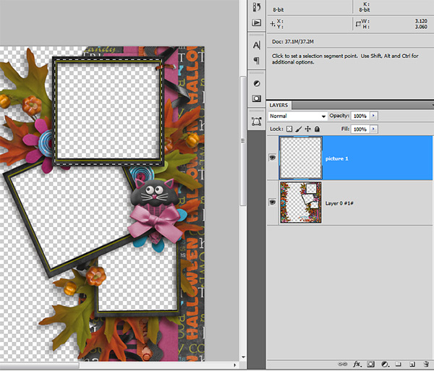Select the Layer 0 #1# thumbnail
The image size is (434, 371).
click(x=301, y=202)
